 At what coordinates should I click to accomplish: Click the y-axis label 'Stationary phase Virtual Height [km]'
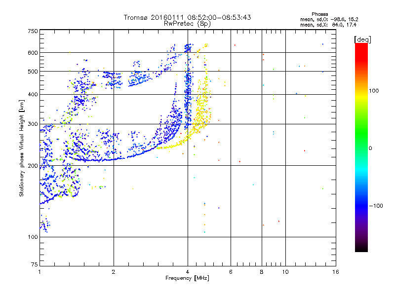coord(21,148)
